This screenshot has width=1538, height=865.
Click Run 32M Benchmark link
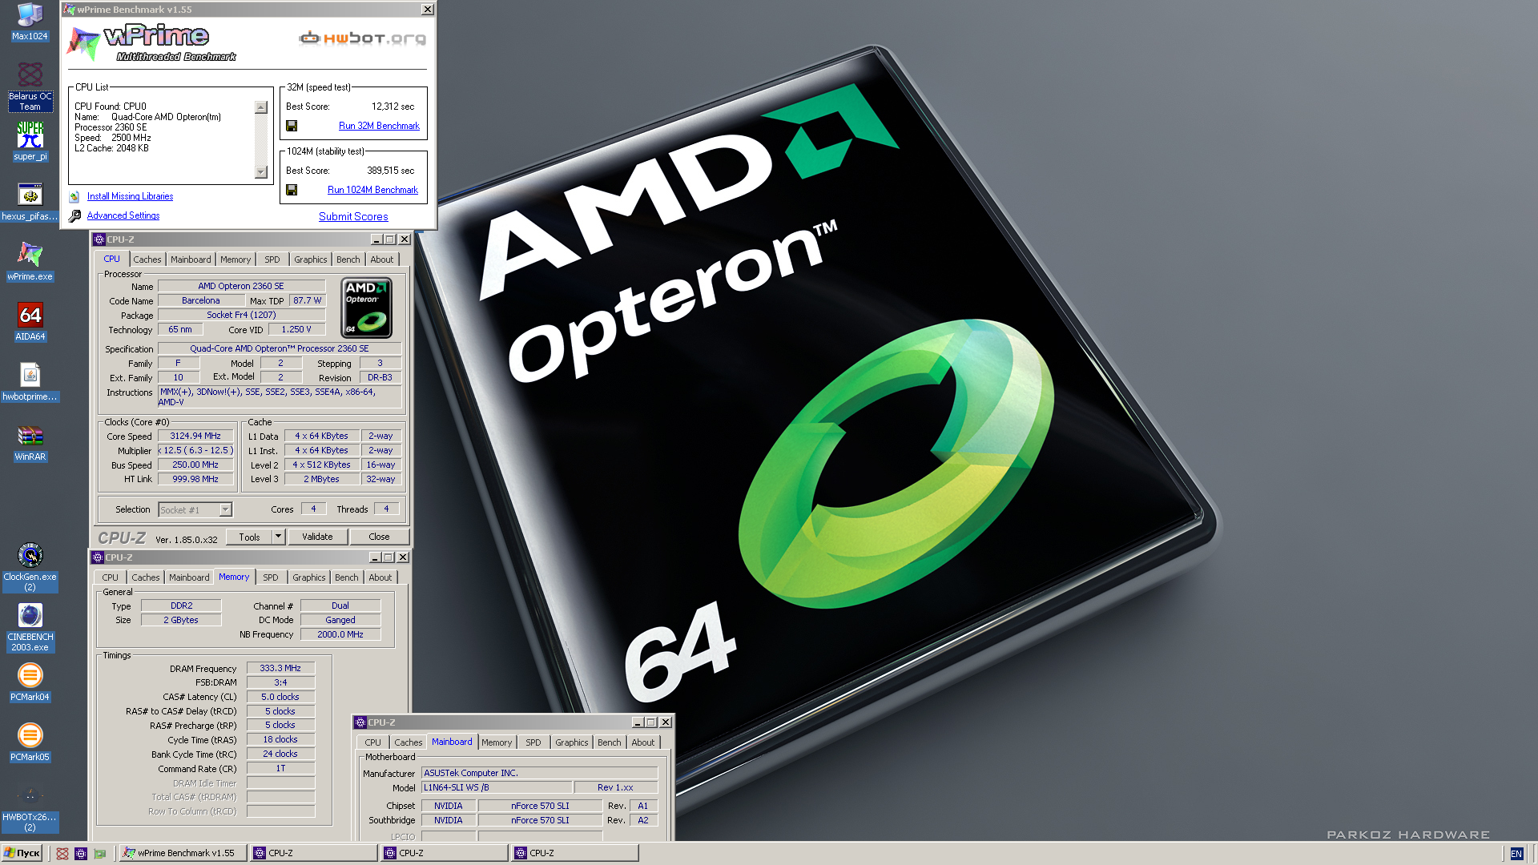tap(379, 126)
